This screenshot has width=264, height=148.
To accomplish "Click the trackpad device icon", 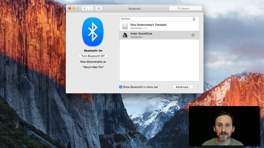I will pyautogui.click(x=125, y=26).
